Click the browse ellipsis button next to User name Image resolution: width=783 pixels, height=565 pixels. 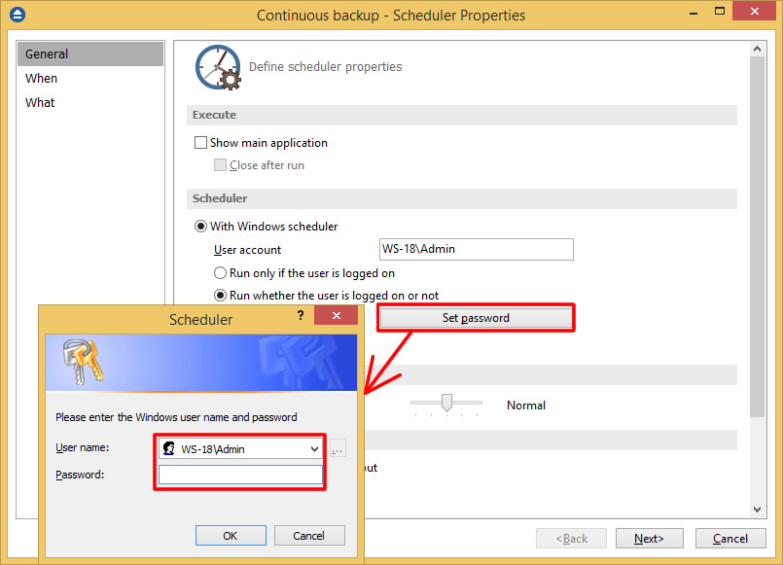tap(338, 449)
